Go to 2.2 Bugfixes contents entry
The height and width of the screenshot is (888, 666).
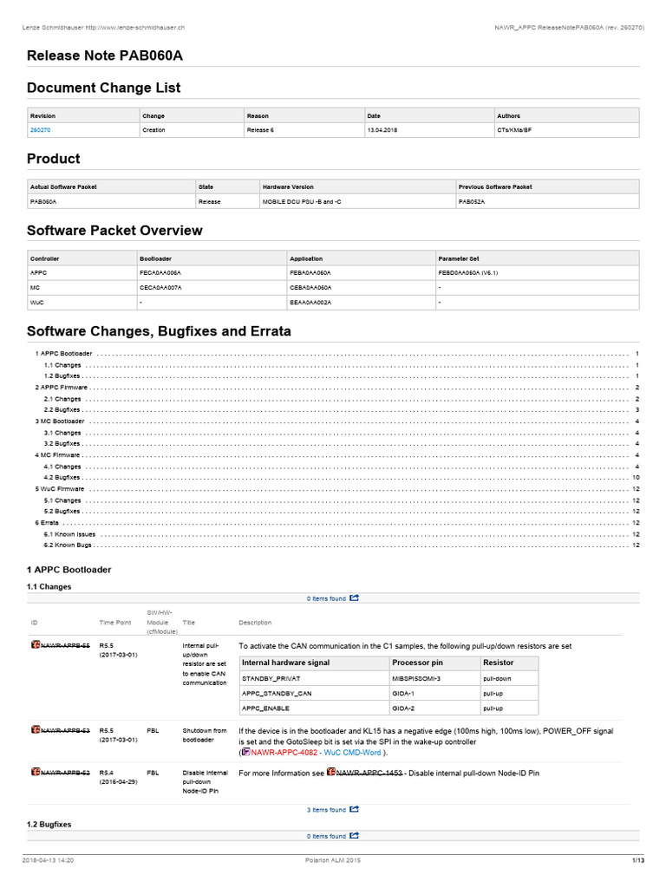62,410
